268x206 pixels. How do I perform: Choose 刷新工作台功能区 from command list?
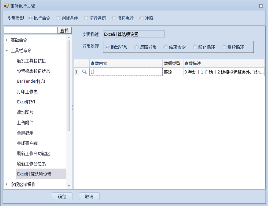33,154
